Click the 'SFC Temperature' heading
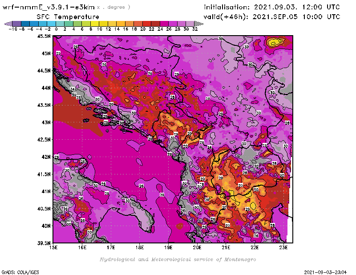The width and height of the screenshot is (356, 275). pos(68,17)
